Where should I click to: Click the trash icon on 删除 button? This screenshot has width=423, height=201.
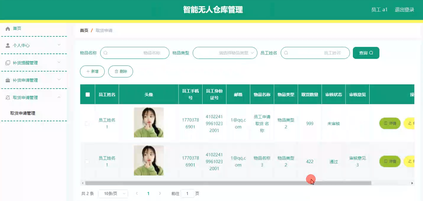[116, 71]
